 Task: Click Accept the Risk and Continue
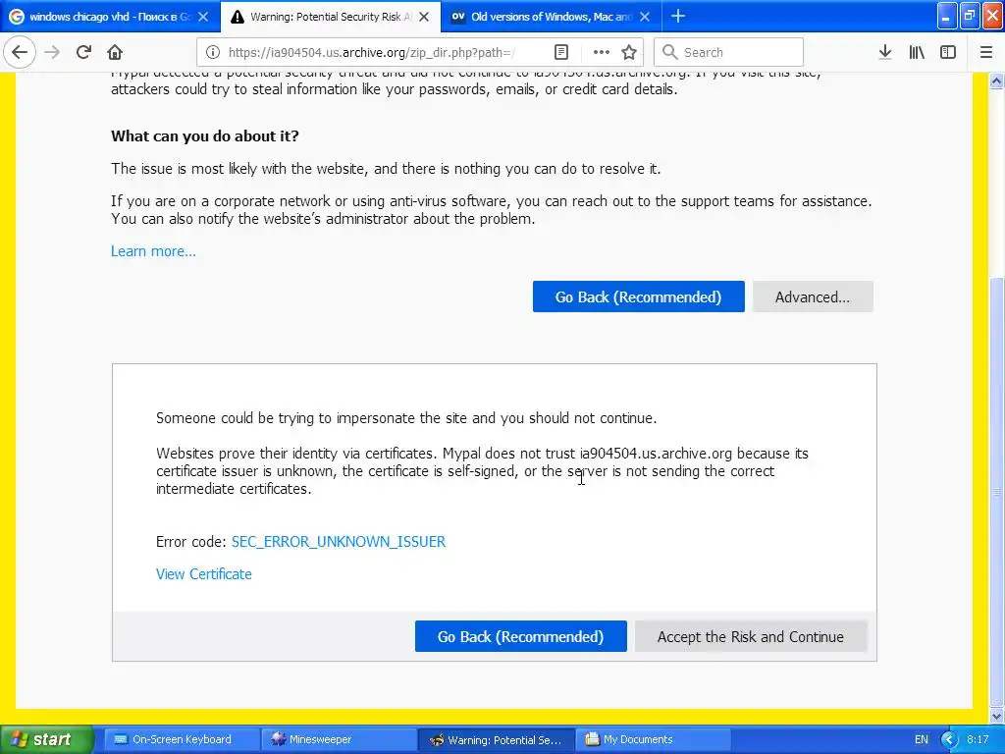tap(751, 636)
